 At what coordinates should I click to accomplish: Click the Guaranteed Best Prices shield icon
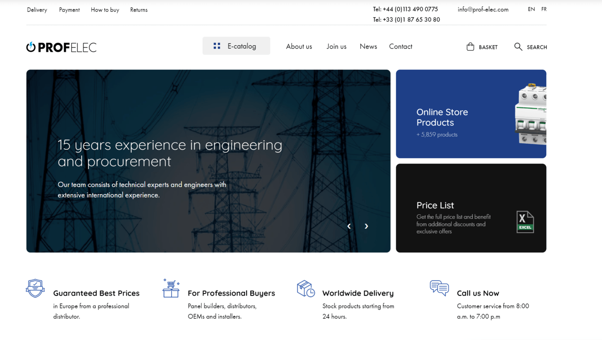35,288
